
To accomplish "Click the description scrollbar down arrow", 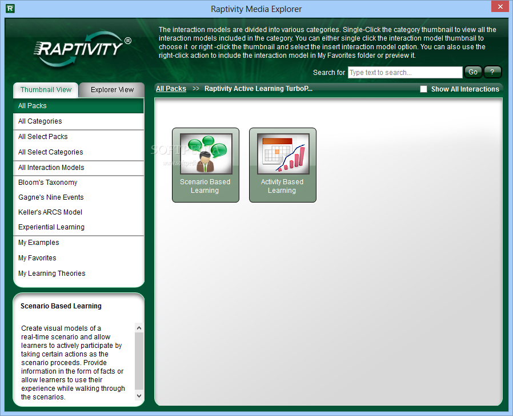I will point(139,395).
